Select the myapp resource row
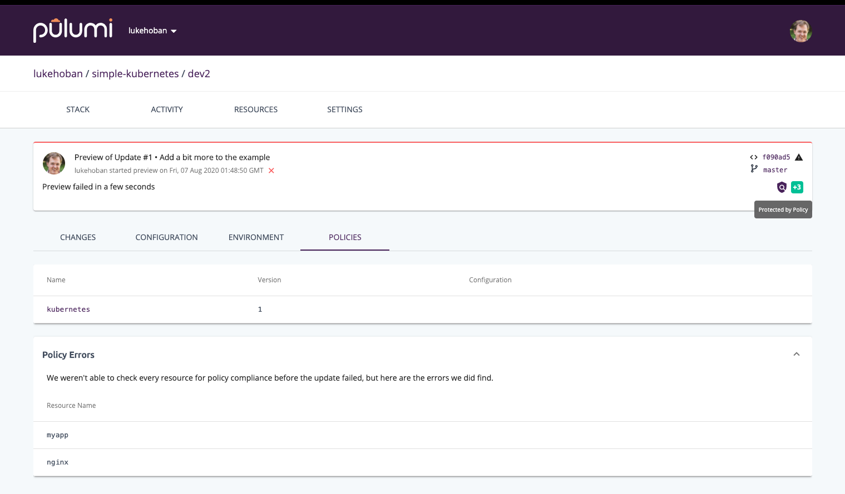Image resolution: width=845 pixels, height=494 pixels. 423,435
